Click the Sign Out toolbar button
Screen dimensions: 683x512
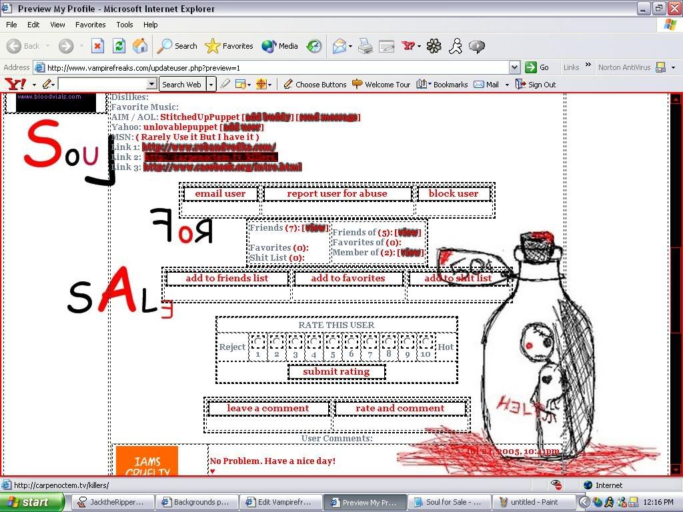point(536,85)
